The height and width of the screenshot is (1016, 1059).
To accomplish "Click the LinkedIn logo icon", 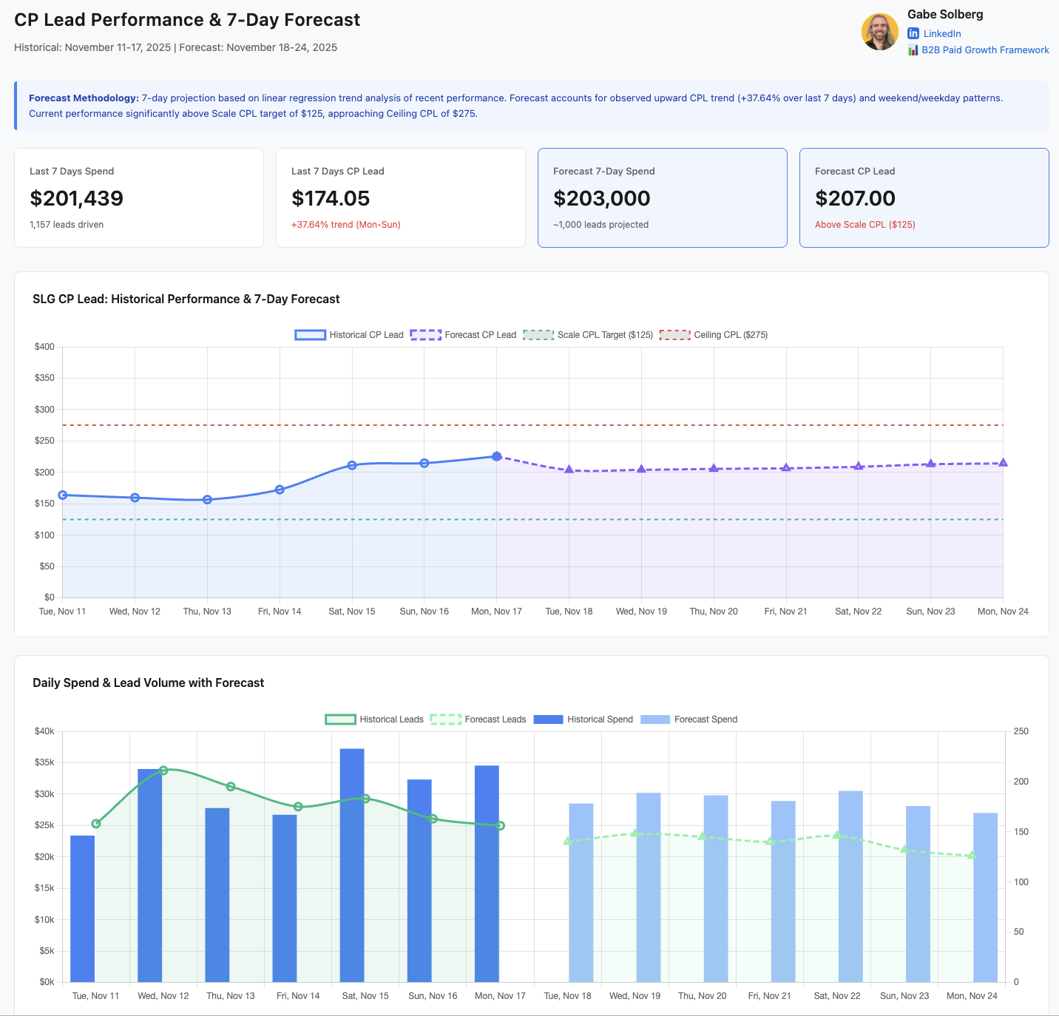I will (913, 33).
